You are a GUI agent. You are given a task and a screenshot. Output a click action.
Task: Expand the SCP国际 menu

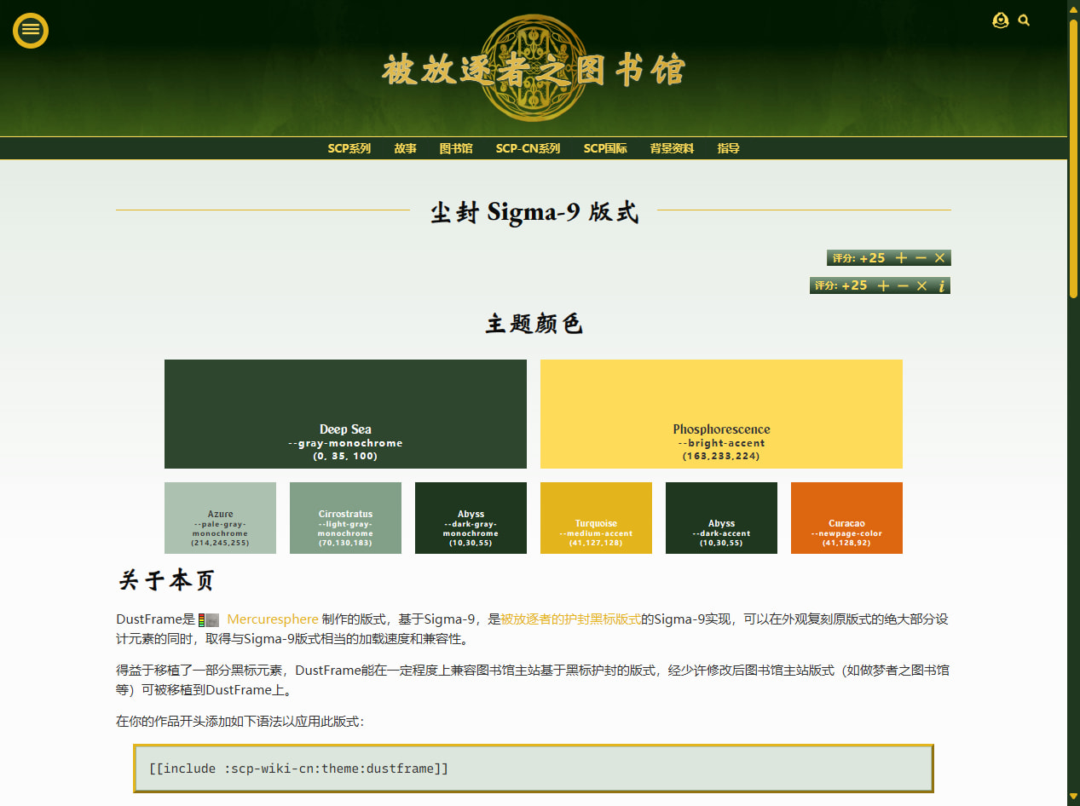pyautogui.click(x=605, y=148)
